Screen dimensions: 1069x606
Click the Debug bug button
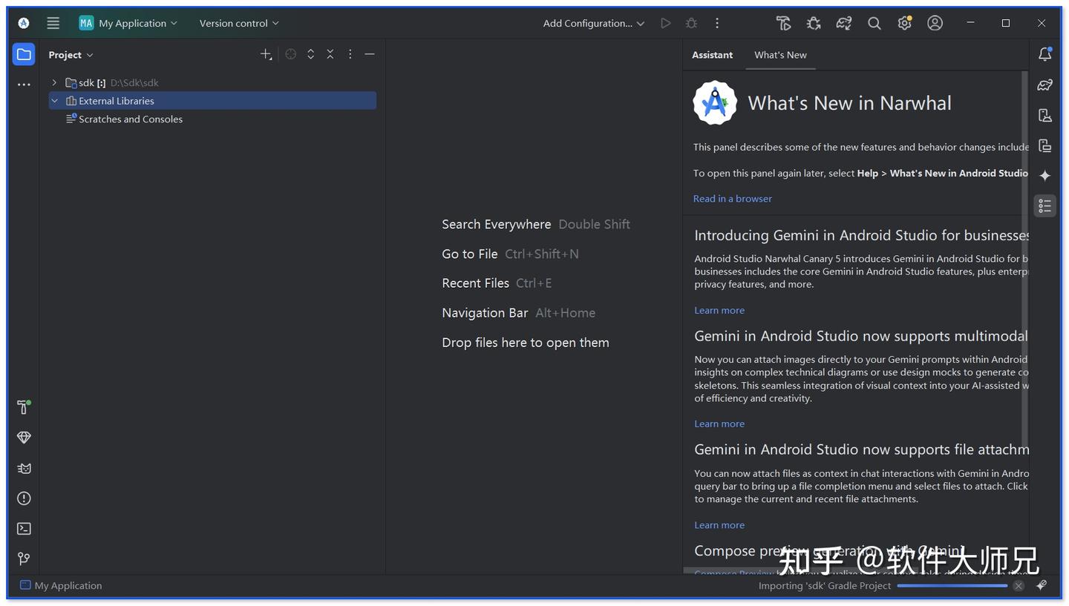pos(691,23)
